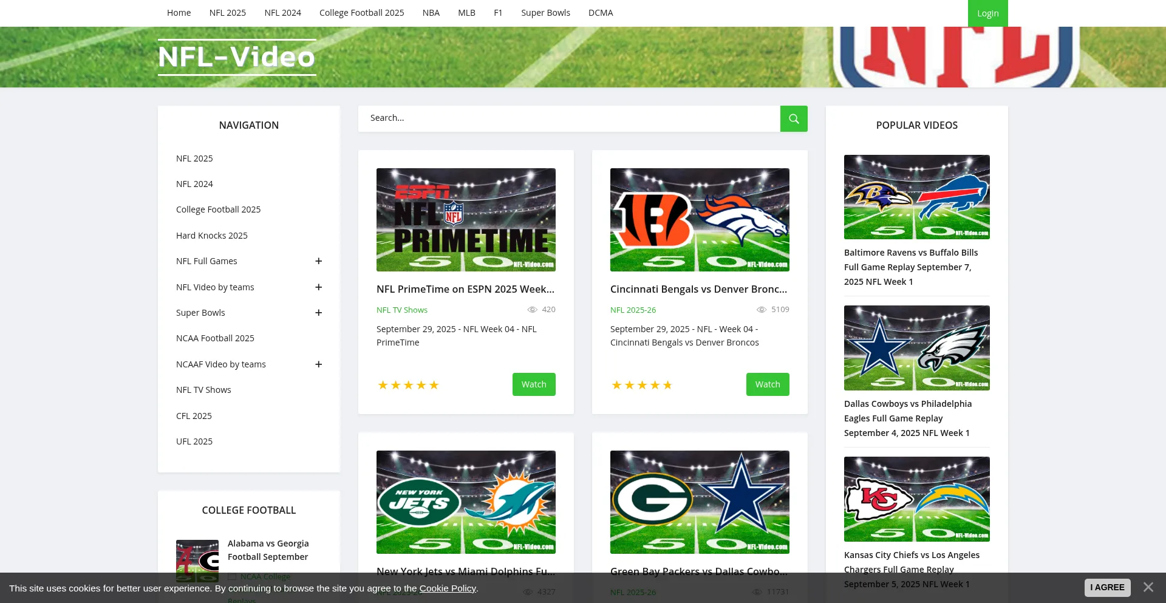Open the Cookie Policy link
1166x603 pixels.
click(x=448, y=588)
